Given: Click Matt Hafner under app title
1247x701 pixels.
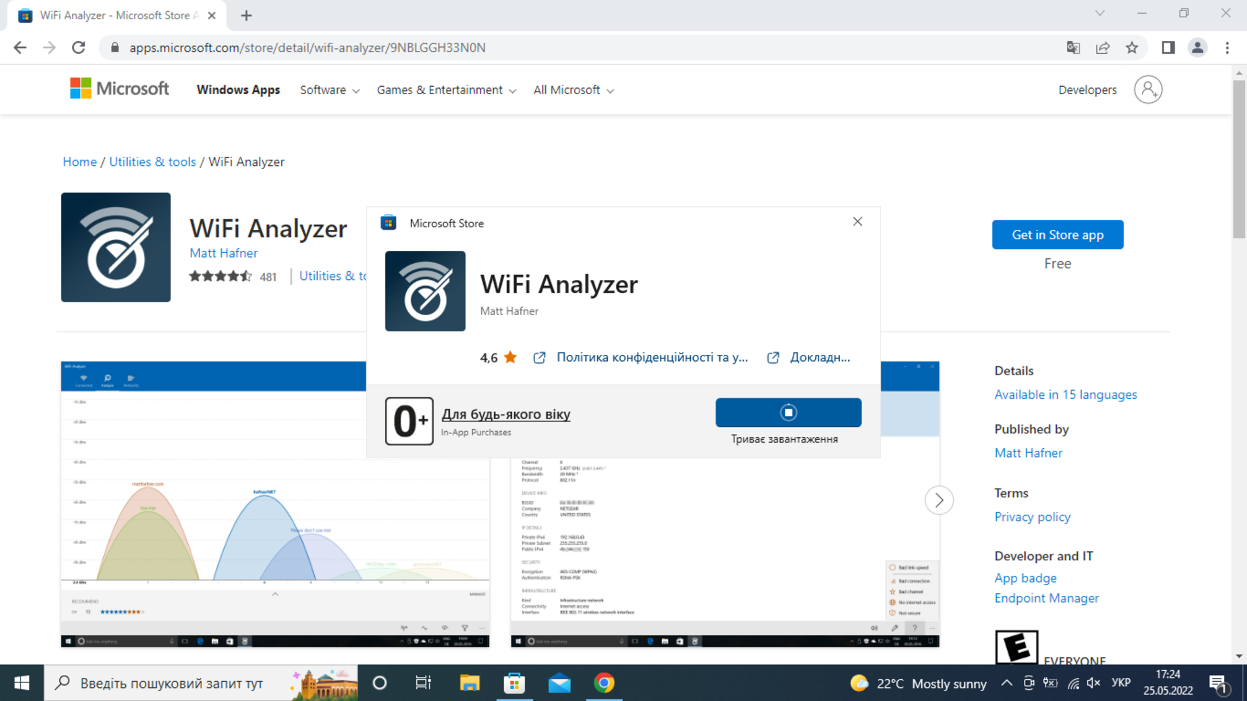Looking at the screenshot, I should [224, 253].
